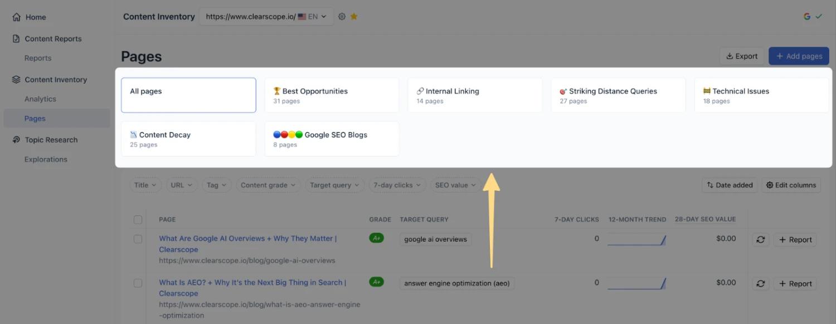Click A+ grade badge for Google AI Overviews

coord(377,238)
